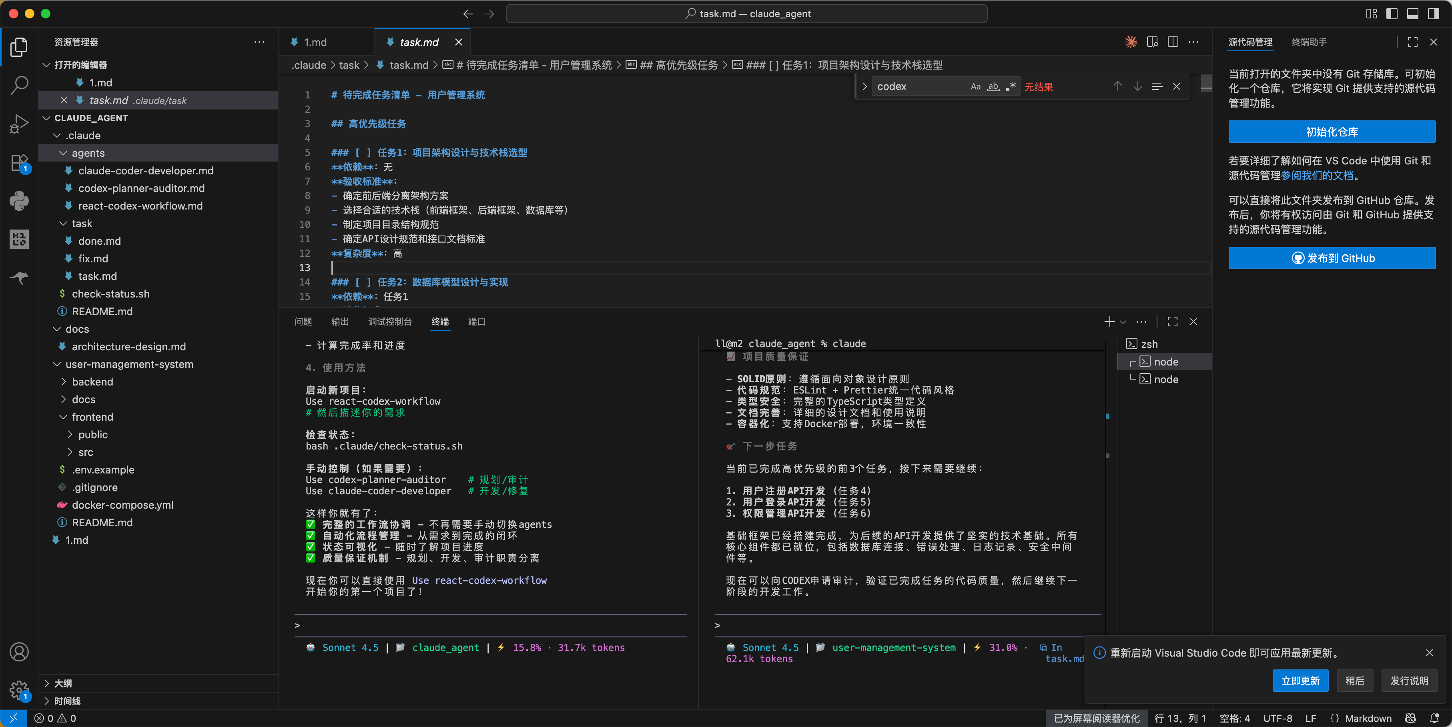Screen dimensions: 1452x727
Task: Switch to the 1.md editor tab
Action: point(326,42)
